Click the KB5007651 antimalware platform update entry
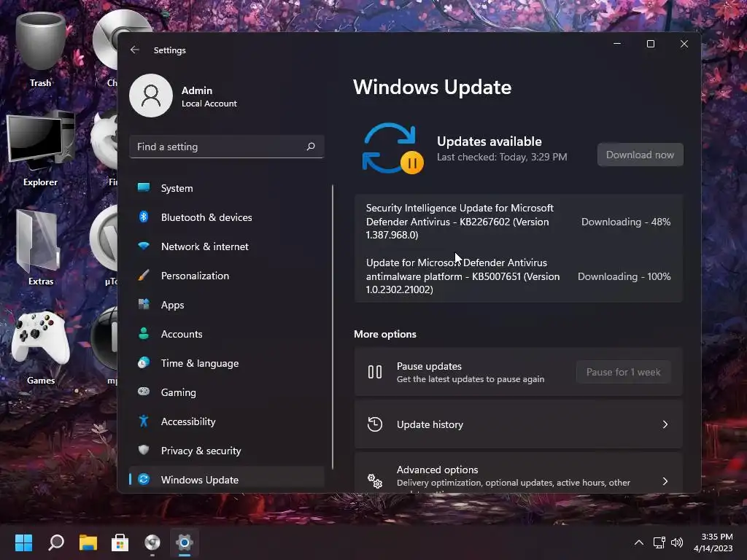Screen dimensions: 747x560 pyautogui.click(x=462, y=276)
